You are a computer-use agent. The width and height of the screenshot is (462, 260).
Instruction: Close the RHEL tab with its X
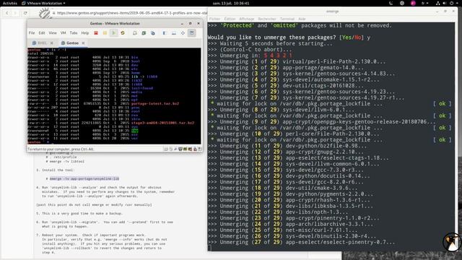coord(52,43)
